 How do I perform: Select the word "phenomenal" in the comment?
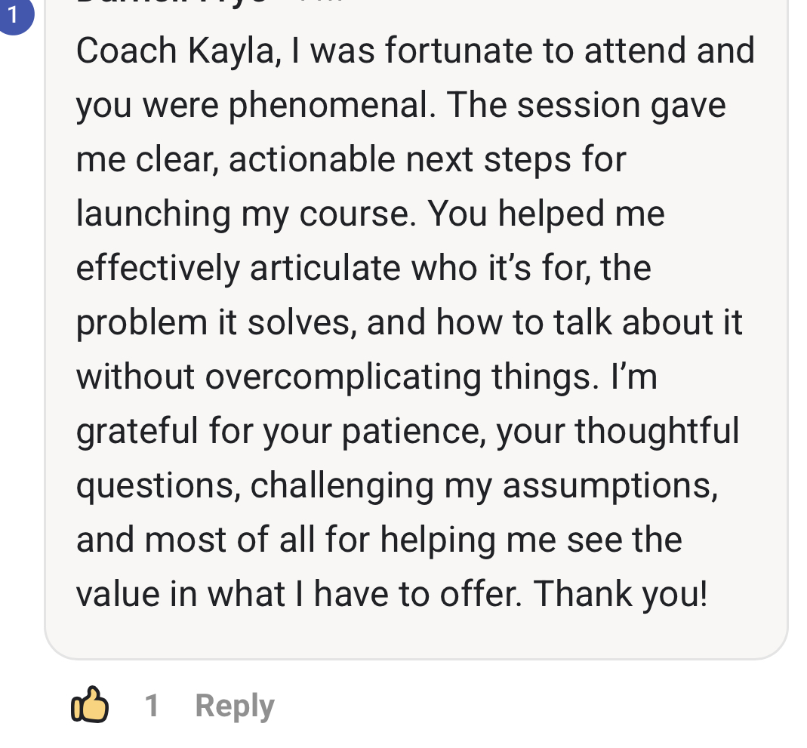[x=331, y=106]
